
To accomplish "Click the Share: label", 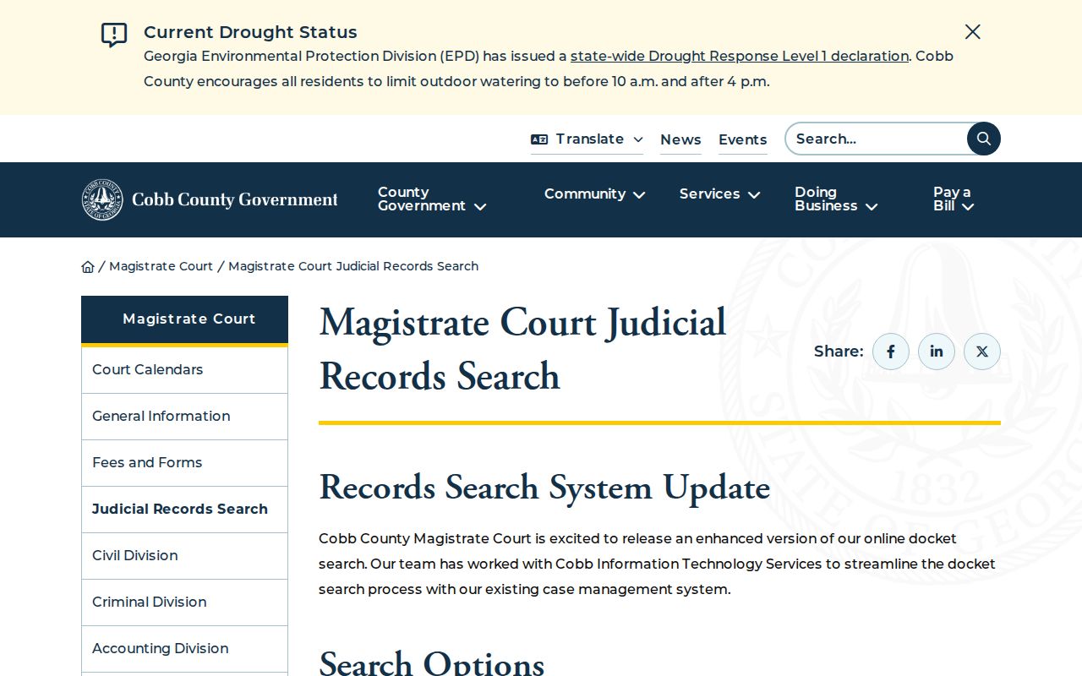I will tap(839, 352).
